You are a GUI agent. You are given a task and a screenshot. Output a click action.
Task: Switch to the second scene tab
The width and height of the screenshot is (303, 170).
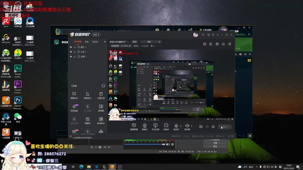tap(87, 42)
